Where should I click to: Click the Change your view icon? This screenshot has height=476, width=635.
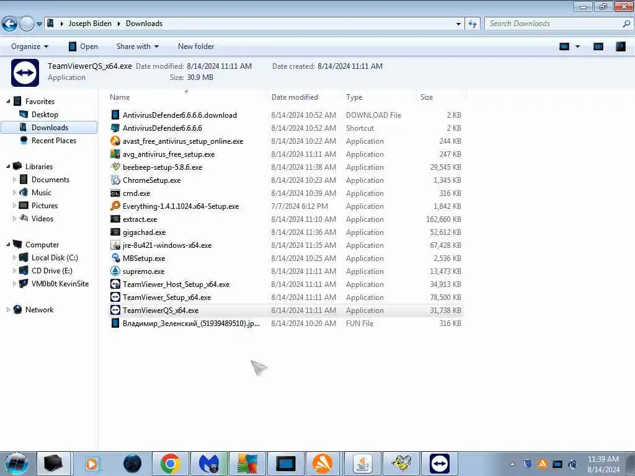tap(564, 46)
